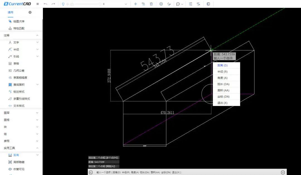Toggle the layer lock icon in toolbar

click(72, 4)
